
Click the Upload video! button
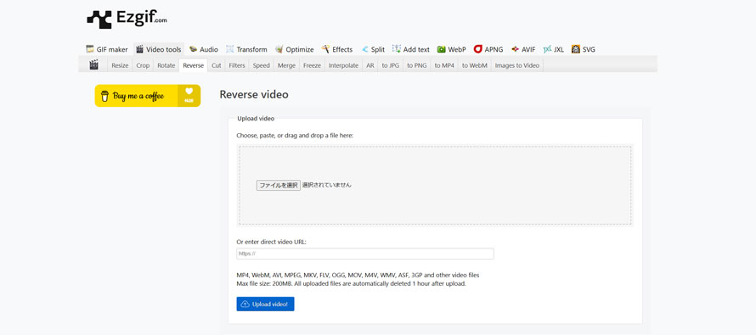265,304
